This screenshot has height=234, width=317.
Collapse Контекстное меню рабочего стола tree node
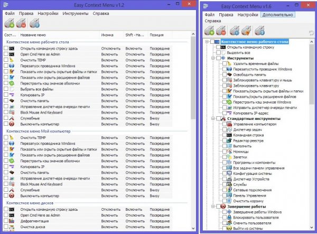tap(207, 42)
